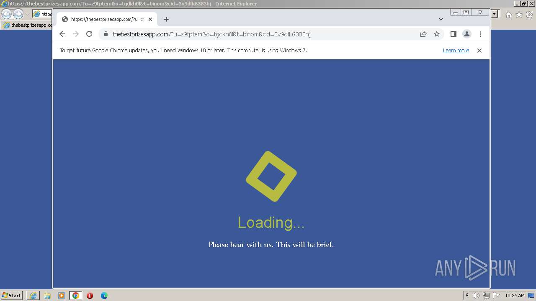Image resolution: width=536 pixels, height=301 pixels.
Task: Click Chrome forward arrow button
Action: [x=76, y=34]
